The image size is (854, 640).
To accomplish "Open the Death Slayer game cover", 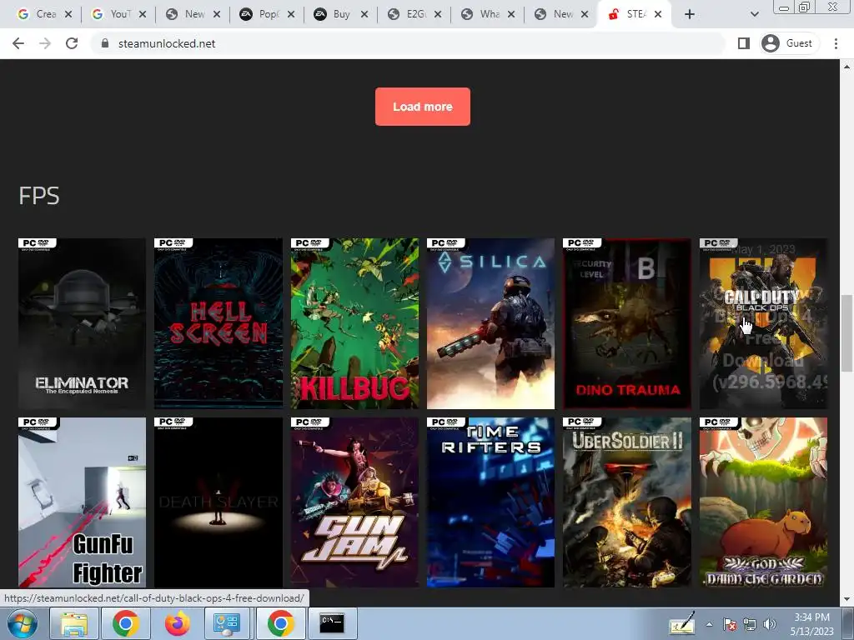I will [x=219, y=502].
